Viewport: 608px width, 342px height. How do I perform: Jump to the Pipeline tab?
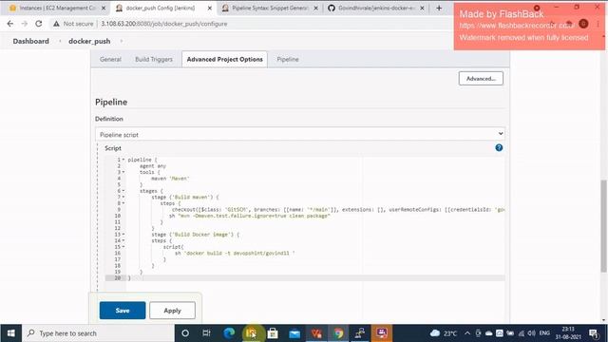click(288, 59)
